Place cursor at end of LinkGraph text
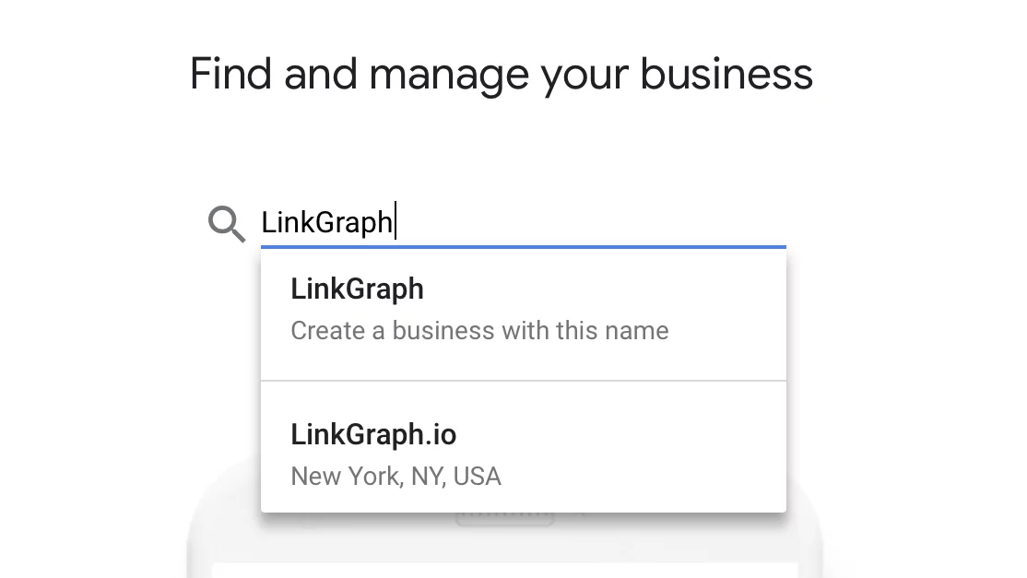 (x=395, y=222)
